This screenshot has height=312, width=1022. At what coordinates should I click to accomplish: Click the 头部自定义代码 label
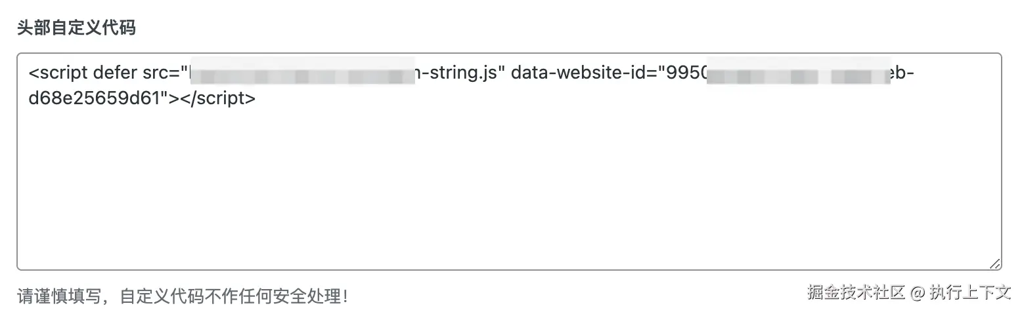coord(76,28)
